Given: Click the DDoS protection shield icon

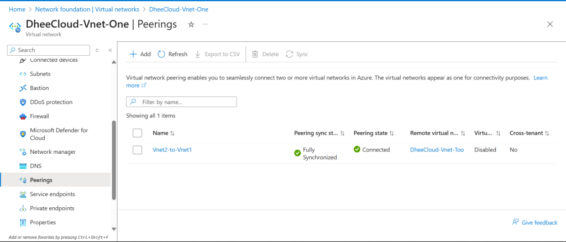Looking at the screenshot, I should (x=23, y=102).
